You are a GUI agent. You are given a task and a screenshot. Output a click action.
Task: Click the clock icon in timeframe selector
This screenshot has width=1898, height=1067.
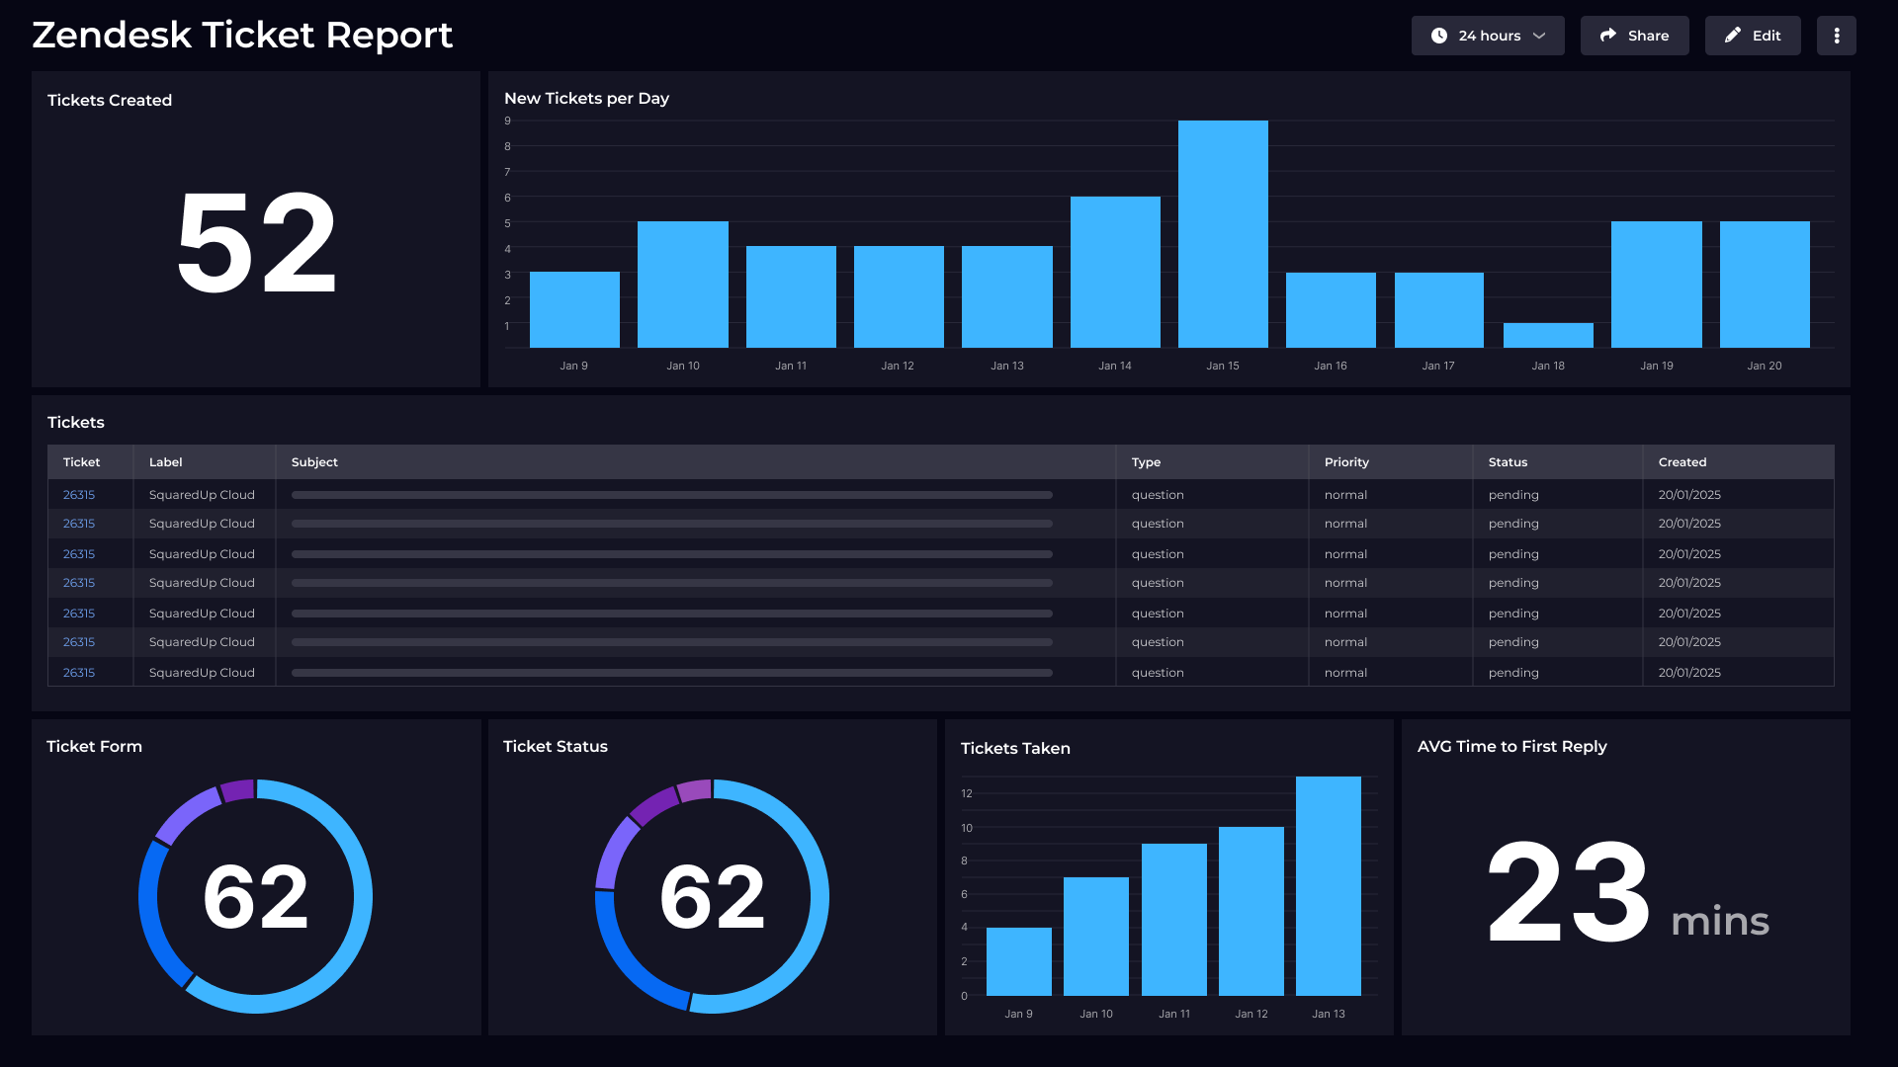pos(1439,36)
